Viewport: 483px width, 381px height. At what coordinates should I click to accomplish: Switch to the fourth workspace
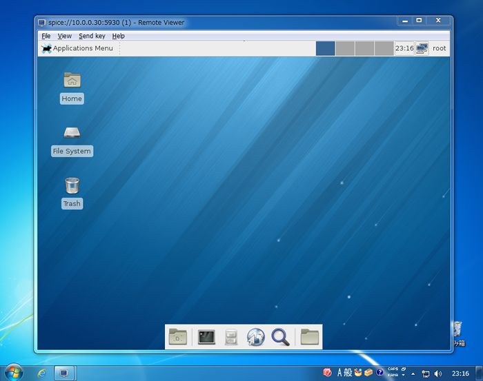click(384, 48)
